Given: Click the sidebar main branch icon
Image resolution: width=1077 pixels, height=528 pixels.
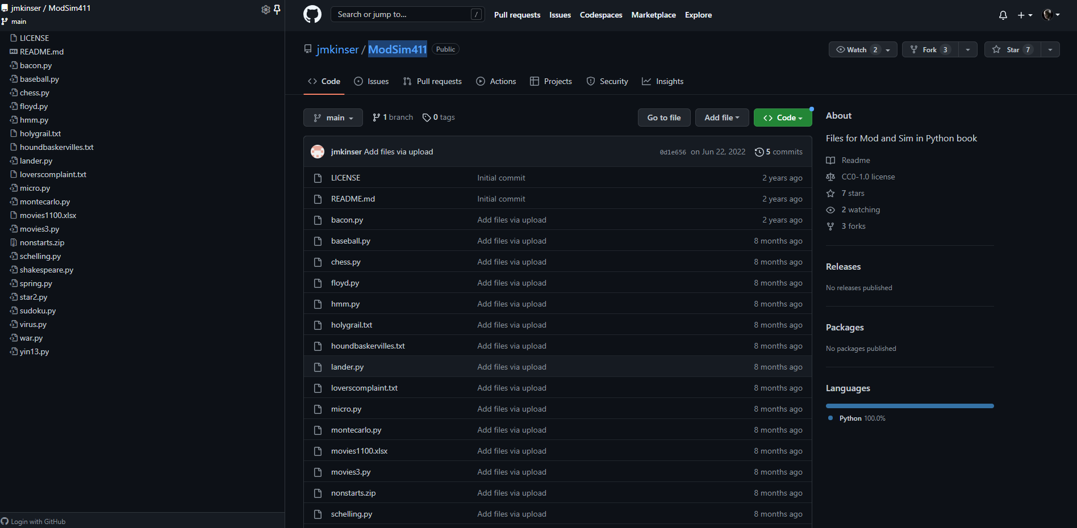Looking at the screenshot, I should [5, 22].
